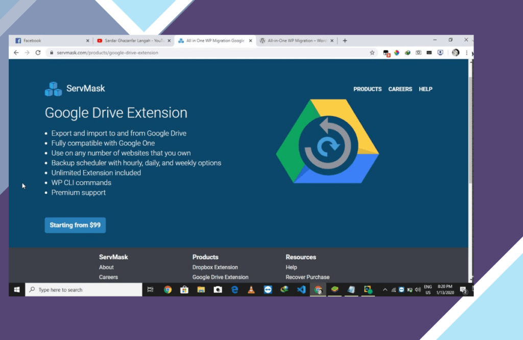Switch to the Facebook tab
Image resolution: width=523 pixels, height=340 pixels.
(x=50, y=41)
